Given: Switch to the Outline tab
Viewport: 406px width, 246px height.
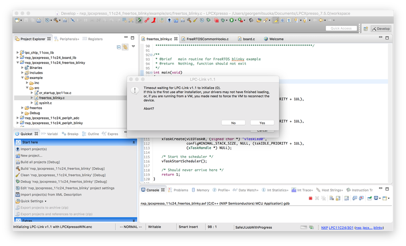Looking at the screenshot, I should [x=91, y=134].
